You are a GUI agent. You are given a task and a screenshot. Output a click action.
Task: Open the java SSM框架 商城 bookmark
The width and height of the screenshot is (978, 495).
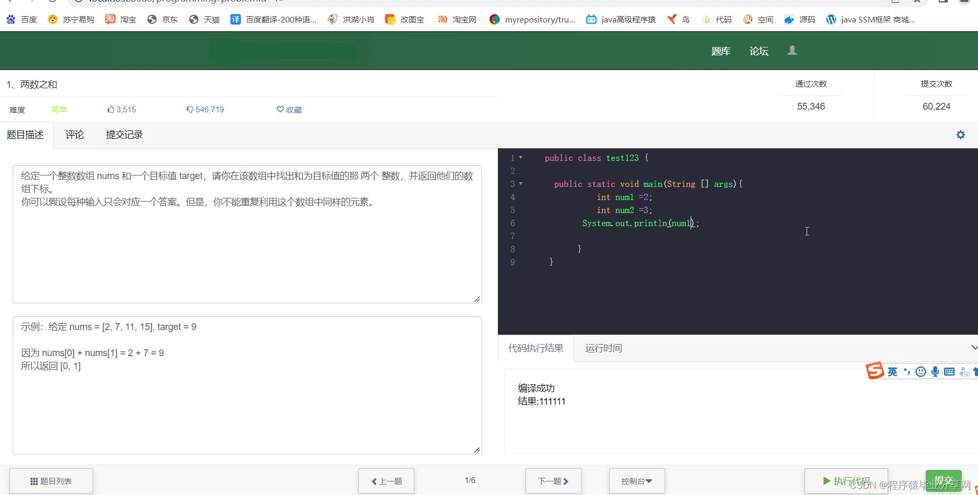coord(870,19)
